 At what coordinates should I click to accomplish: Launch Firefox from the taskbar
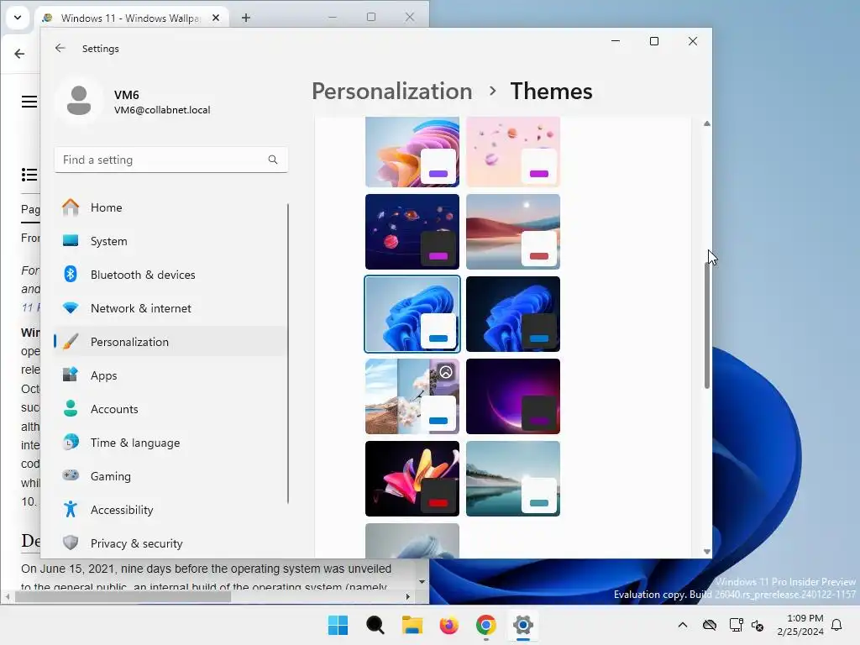(449, 625)
